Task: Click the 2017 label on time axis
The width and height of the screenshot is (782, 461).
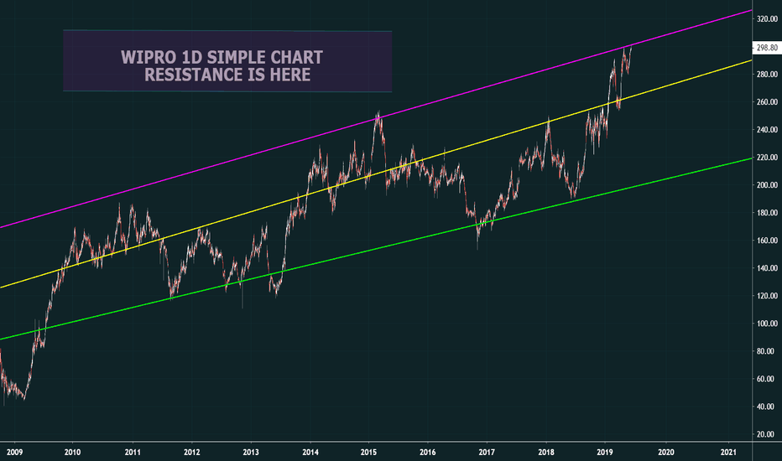Action: point(487,453)
